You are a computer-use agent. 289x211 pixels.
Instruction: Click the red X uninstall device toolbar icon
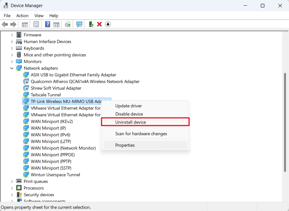(x=99, y=24)
